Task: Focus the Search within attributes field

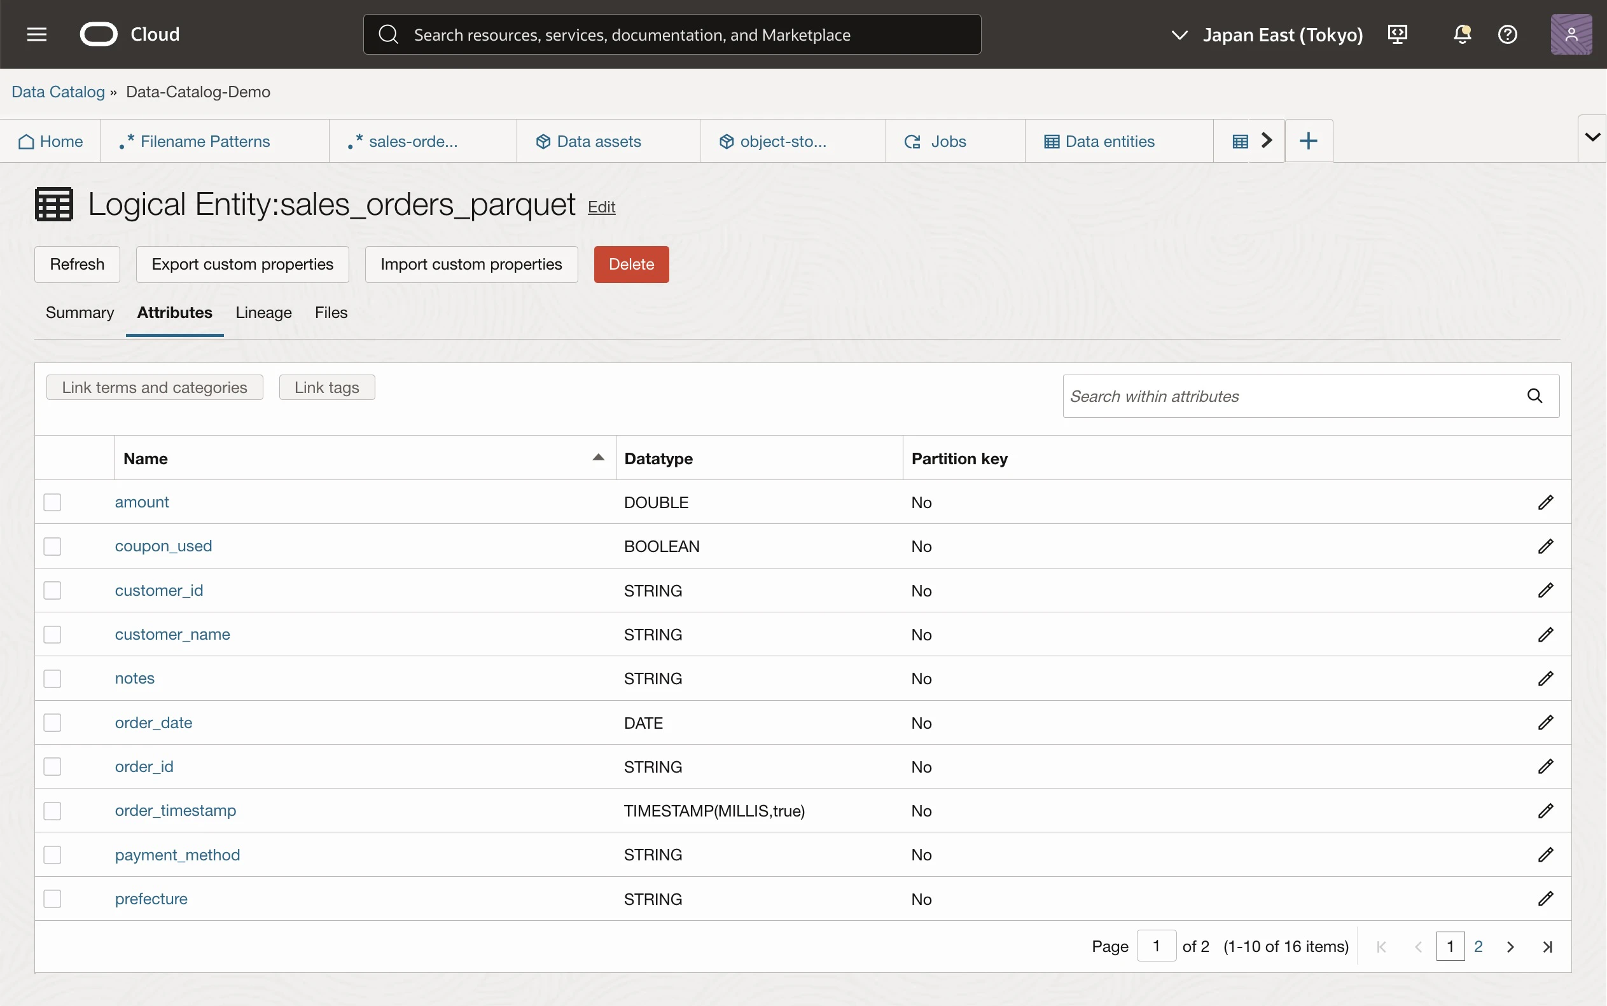Action: [1311, 396]
